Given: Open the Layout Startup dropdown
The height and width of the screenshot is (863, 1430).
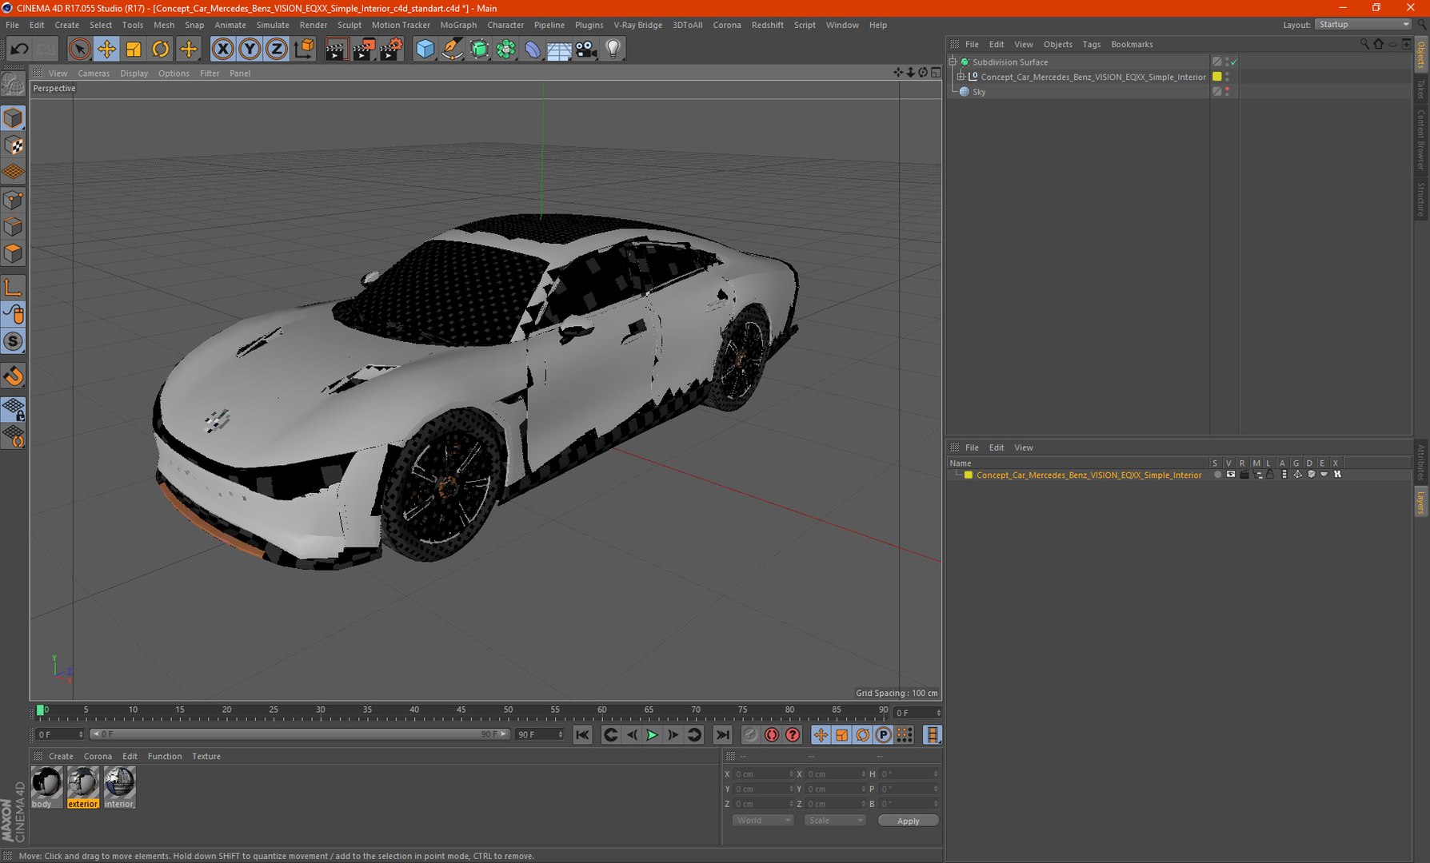Looking at the screenshot, I should [1364, 25].
